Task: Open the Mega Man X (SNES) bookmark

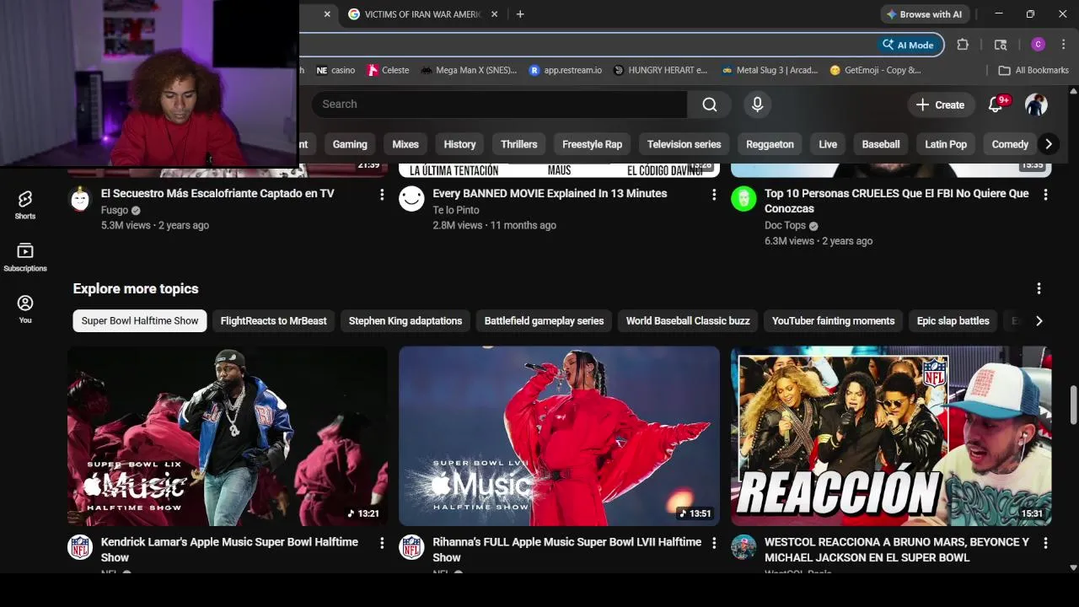Action: 469,70
